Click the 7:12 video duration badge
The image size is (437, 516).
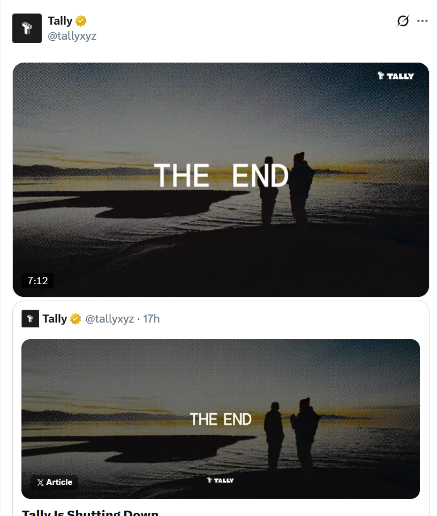(x=37, y=281)
